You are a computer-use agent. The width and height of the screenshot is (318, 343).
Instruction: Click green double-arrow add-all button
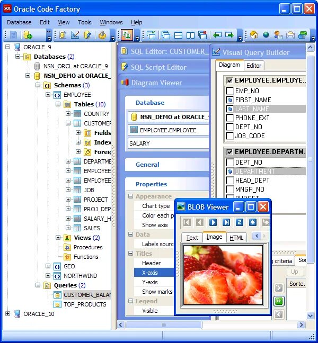(x=279, y=301)
